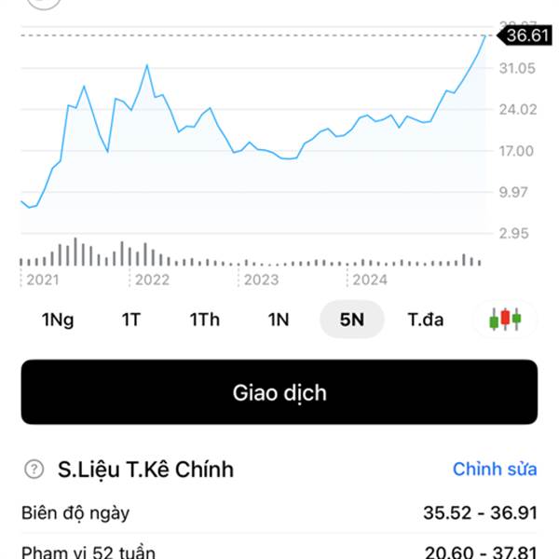This screenshot has width=559, height=559.
Task: Tap the S.Liệu T.Kê Chính heading
Action: coord(144,469)
